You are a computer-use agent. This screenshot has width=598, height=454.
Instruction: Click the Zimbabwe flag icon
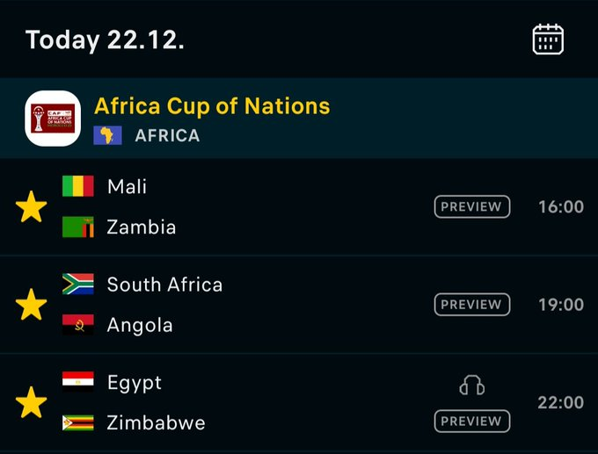77,422
